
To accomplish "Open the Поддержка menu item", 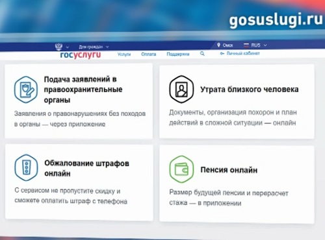I will pos(178,54).
